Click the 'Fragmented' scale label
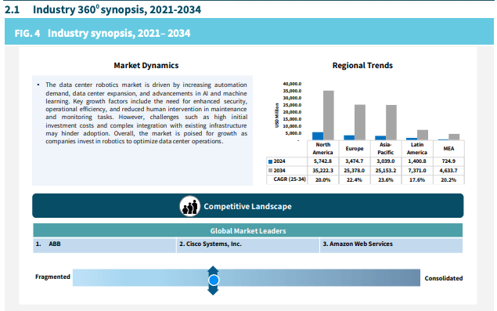Screen dimensions: 497x311 point(52,277)
